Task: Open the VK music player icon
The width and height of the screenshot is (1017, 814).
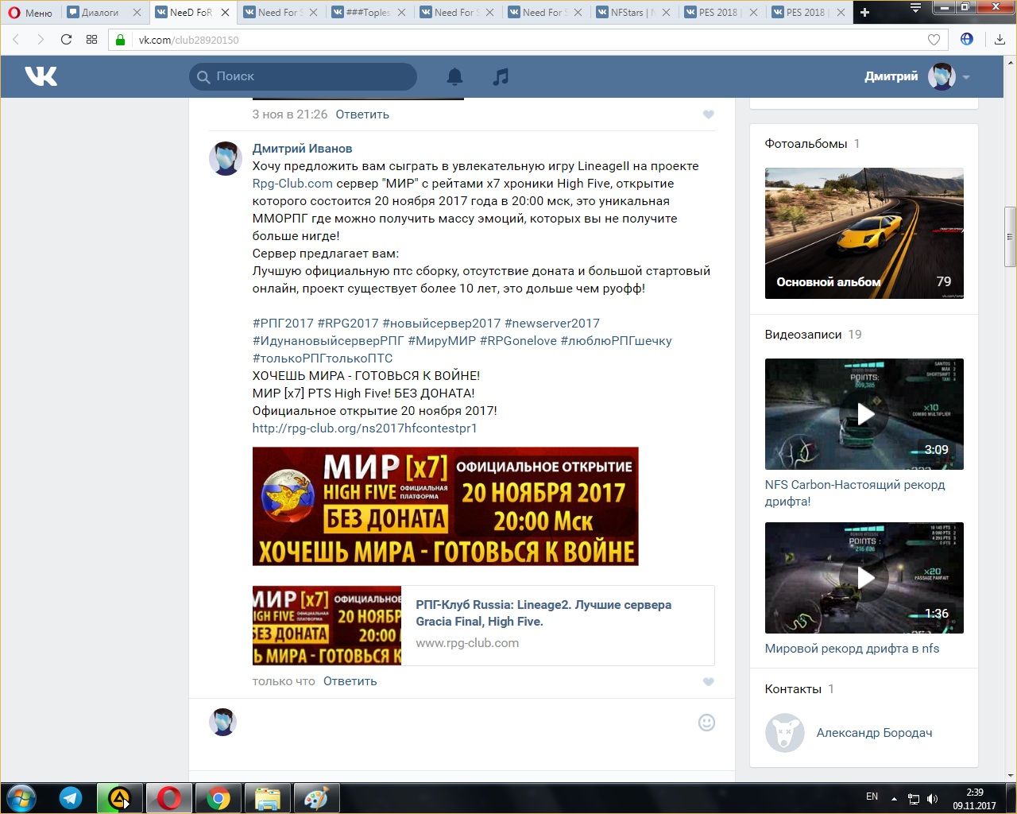Action: click(501, 76)
